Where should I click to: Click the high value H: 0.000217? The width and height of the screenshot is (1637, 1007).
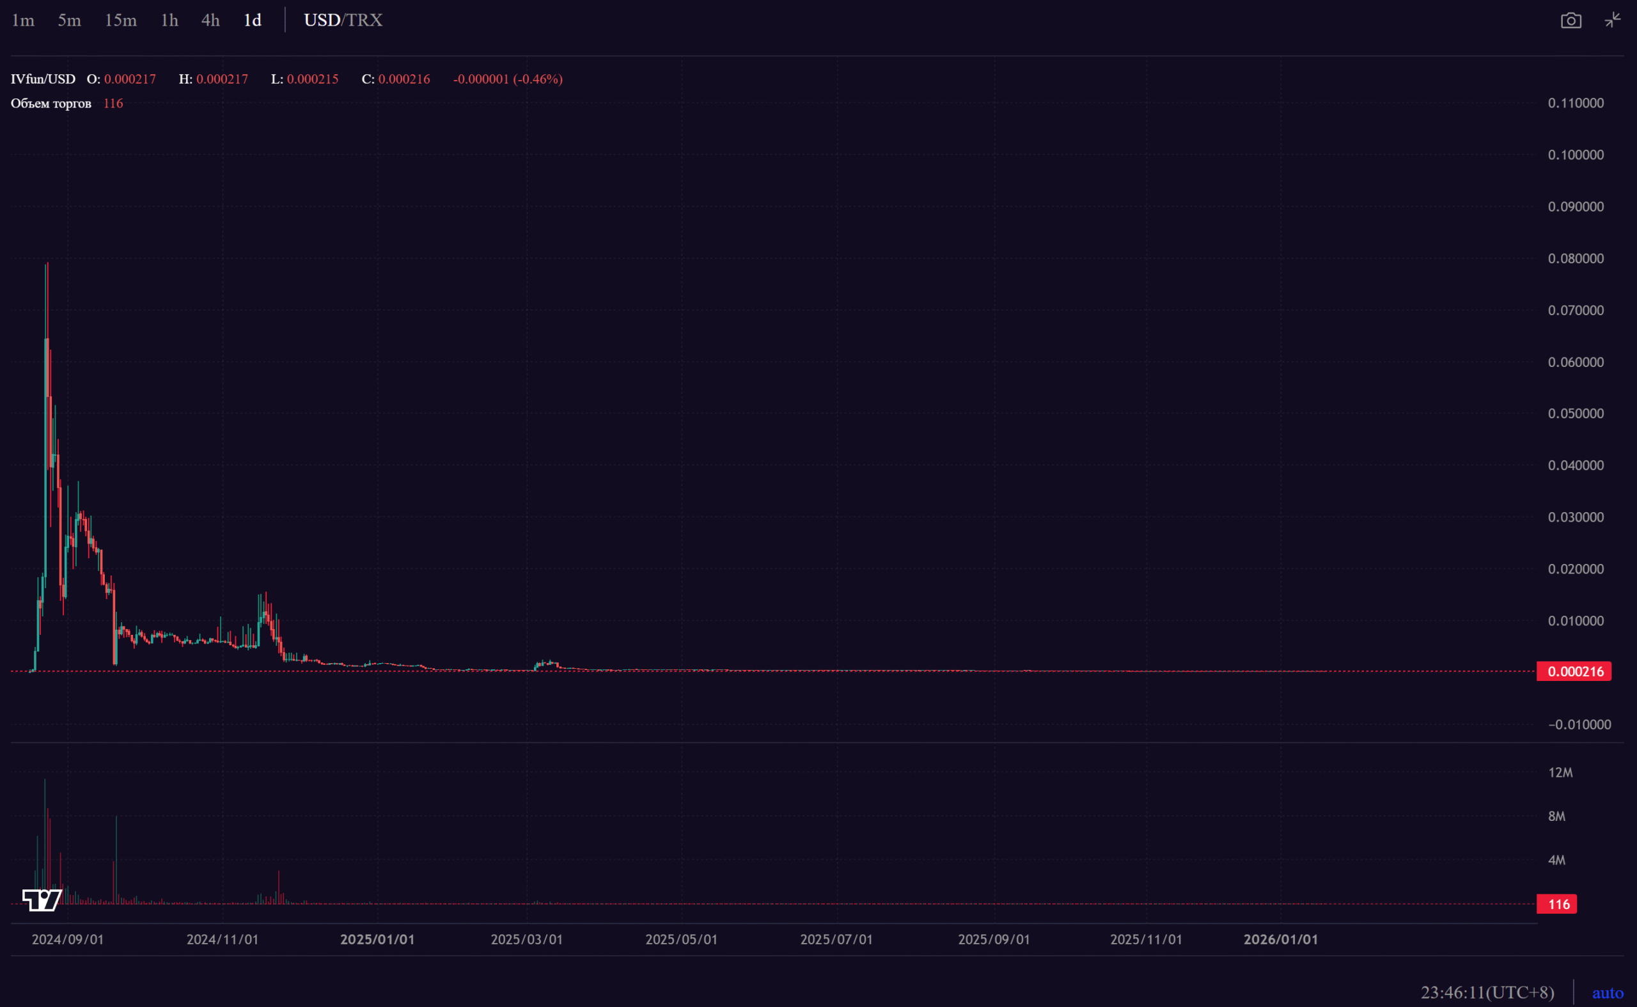tap(213, 79)
